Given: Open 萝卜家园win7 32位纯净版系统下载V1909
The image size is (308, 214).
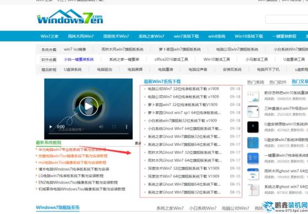Looking at the screenshot, I should (183, 105).
